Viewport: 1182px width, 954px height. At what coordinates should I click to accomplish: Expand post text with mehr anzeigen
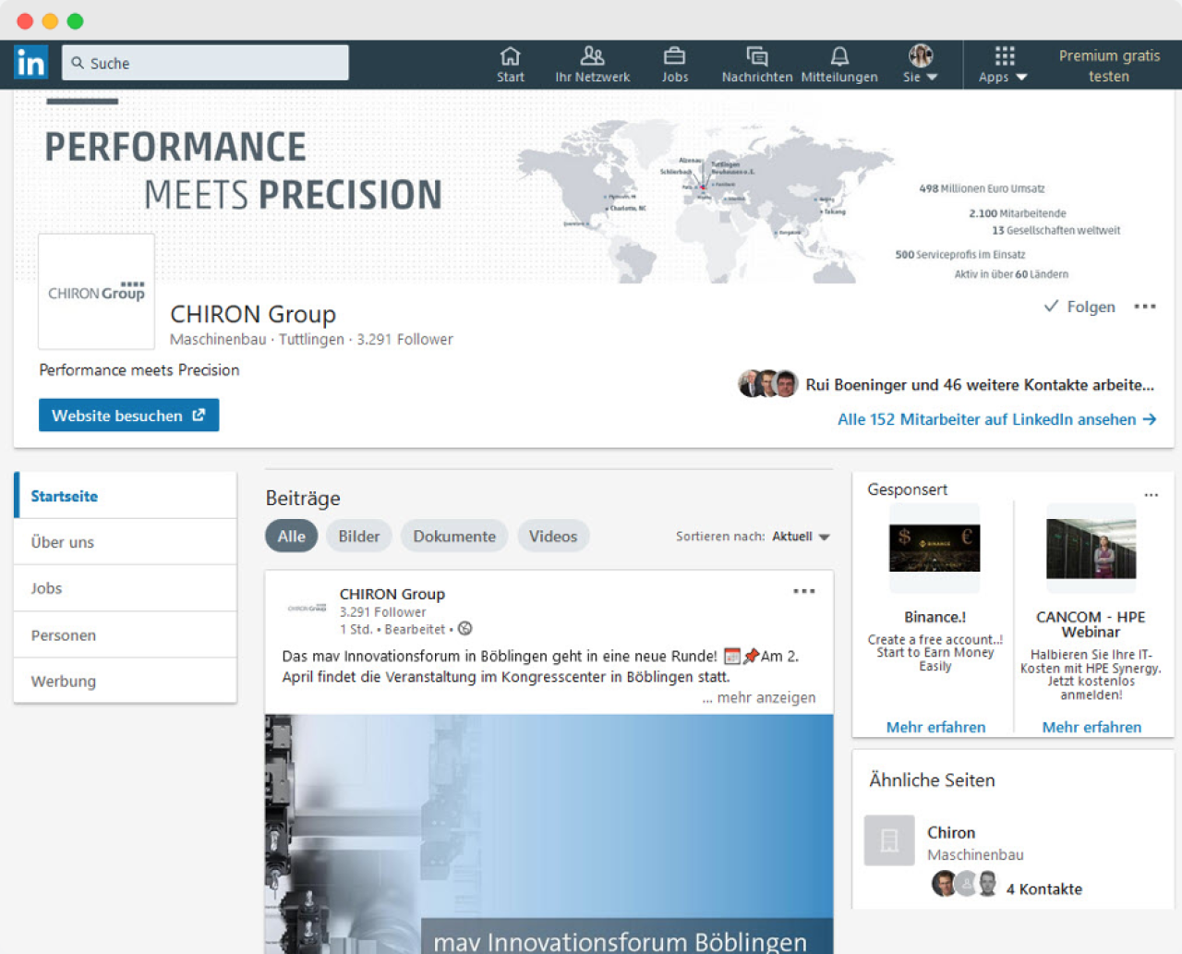coord(759,697)
